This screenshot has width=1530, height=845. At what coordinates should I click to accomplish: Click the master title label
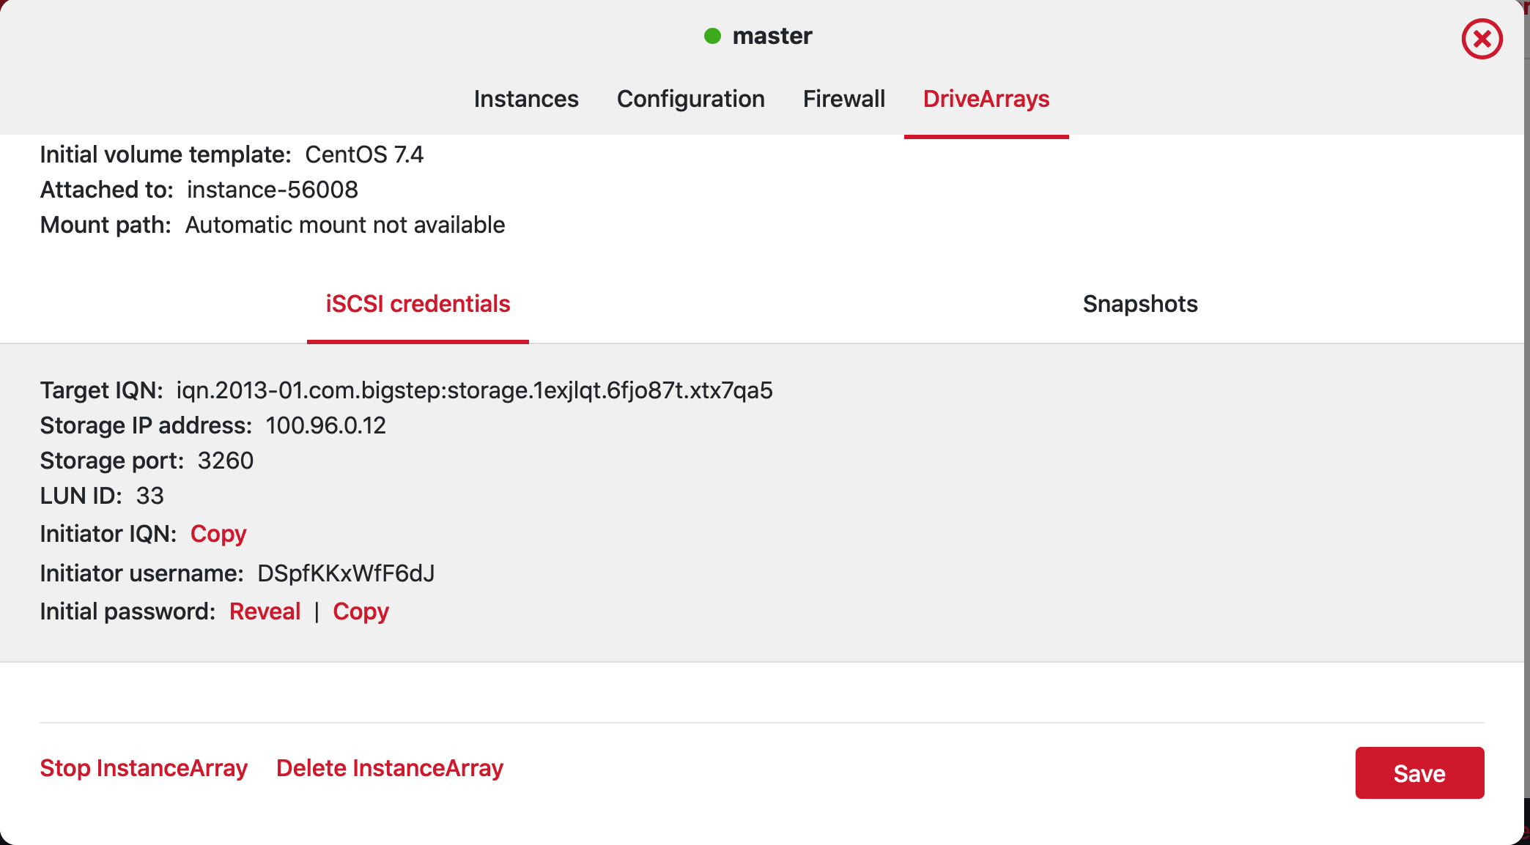772,36
